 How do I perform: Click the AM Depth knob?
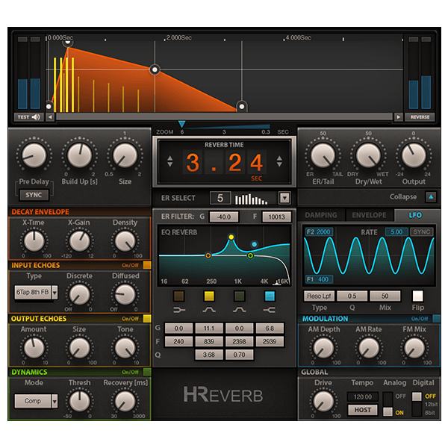click(323, 348)
